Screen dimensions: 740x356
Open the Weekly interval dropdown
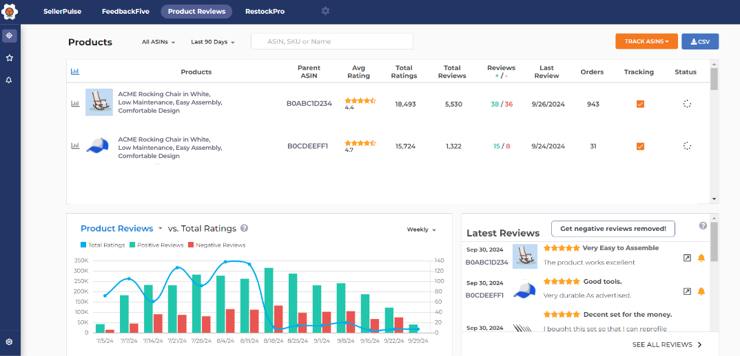pos(422,230)
